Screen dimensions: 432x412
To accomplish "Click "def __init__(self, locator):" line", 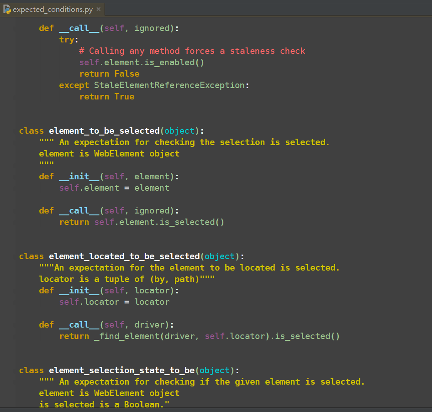I will point(109,291).
